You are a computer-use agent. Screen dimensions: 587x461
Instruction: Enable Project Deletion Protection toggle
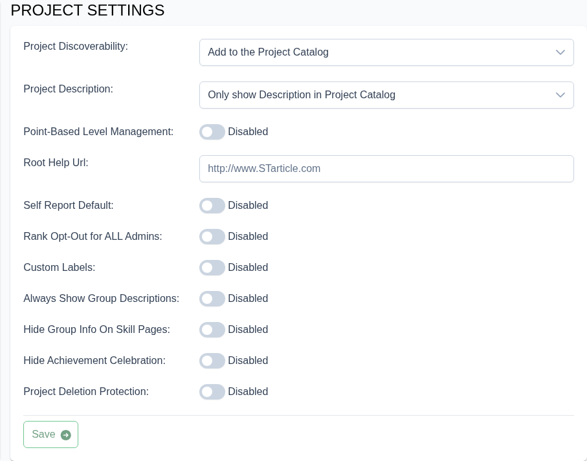212,392
